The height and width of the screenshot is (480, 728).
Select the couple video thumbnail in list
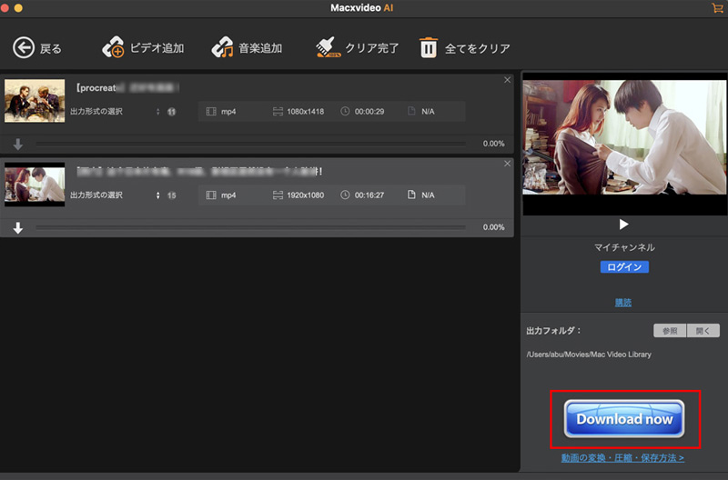[35, 185]
